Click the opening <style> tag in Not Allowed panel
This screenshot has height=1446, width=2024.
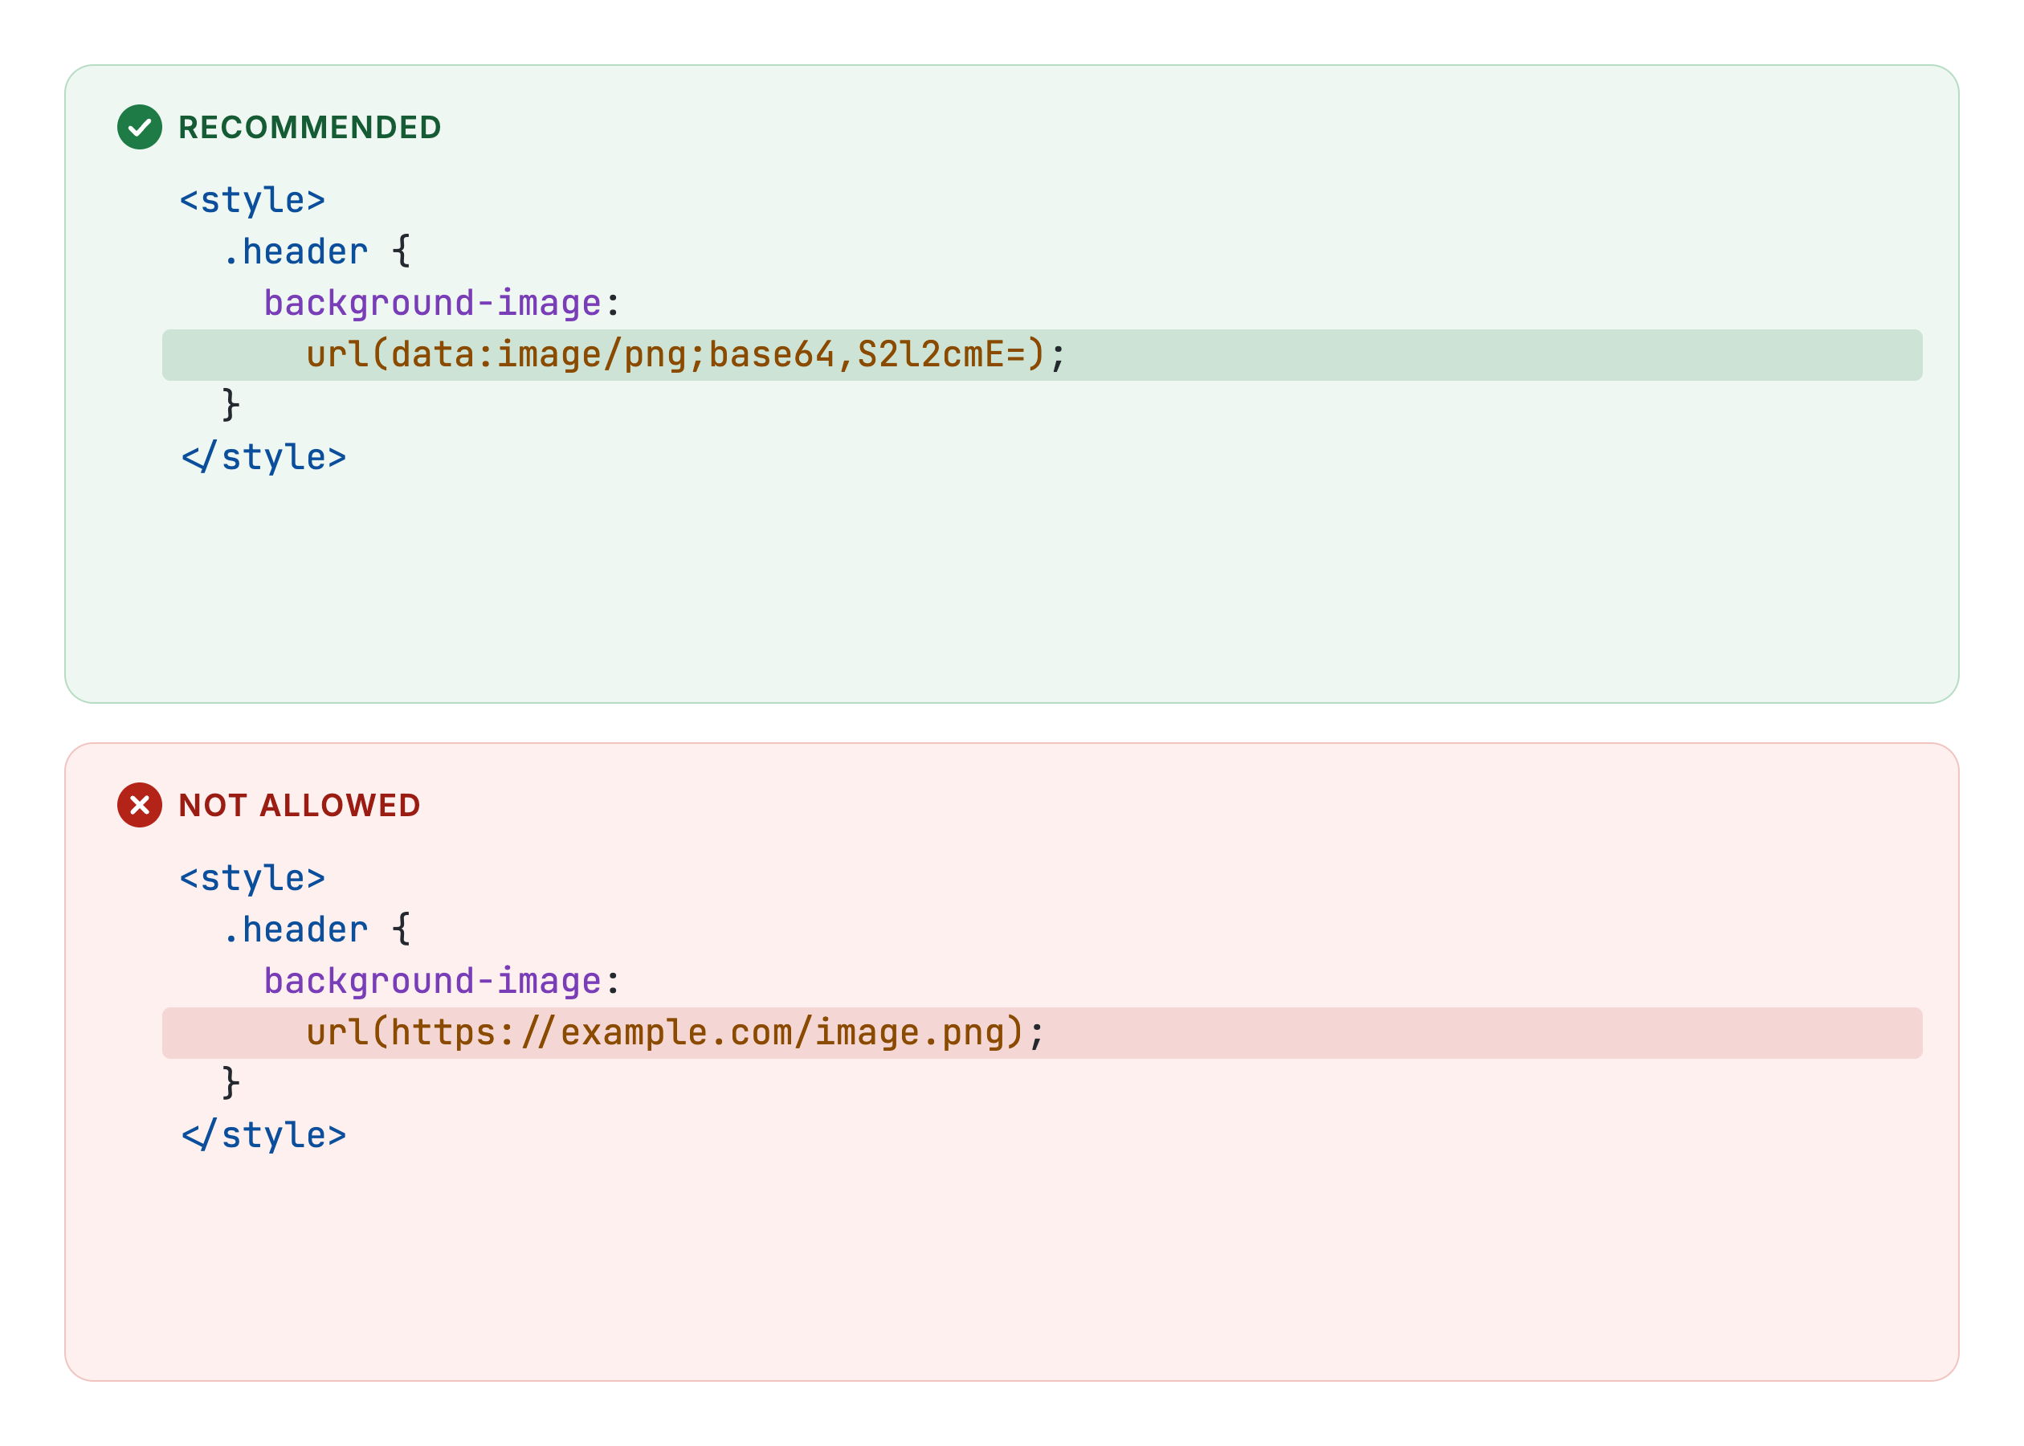point(253,878)
